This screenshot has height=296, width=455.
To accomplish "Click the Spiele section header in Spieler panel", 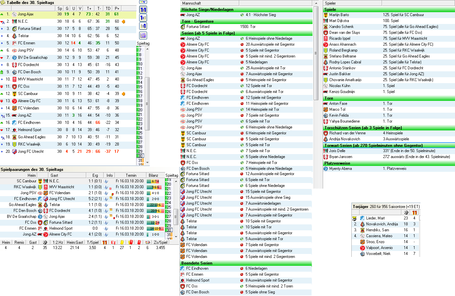I will pyautogui.click(x=389, y=10).
